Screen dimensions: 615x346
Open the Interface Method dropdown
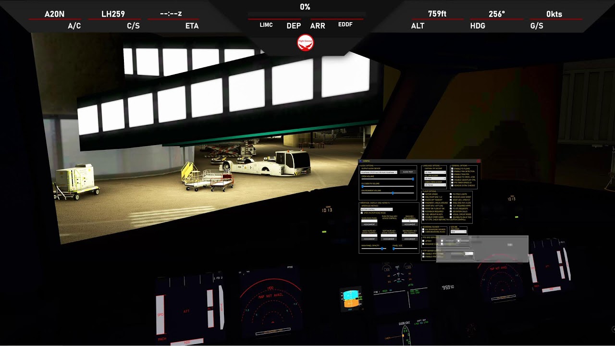[377, 210]
